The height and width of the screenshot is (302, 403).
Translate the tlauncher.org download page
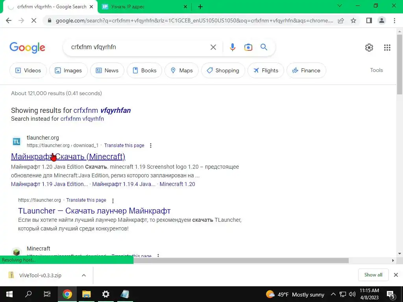click(124, 145)
